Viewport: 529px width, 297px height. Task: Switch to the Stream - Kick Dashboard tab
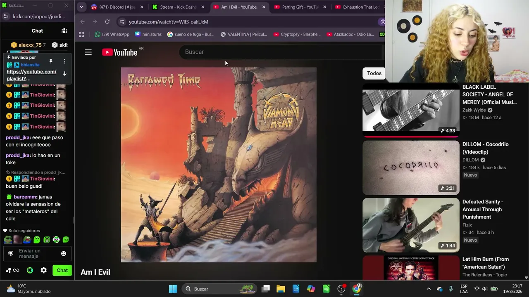[178, 7]
